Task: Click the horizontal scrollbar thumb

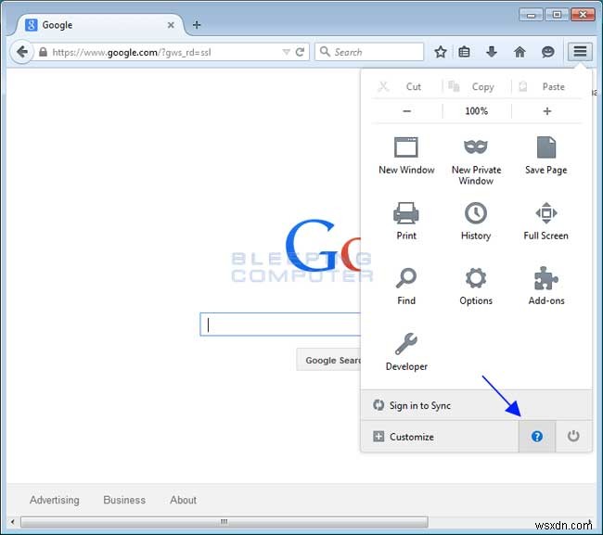Action: [x=225, y=521]
